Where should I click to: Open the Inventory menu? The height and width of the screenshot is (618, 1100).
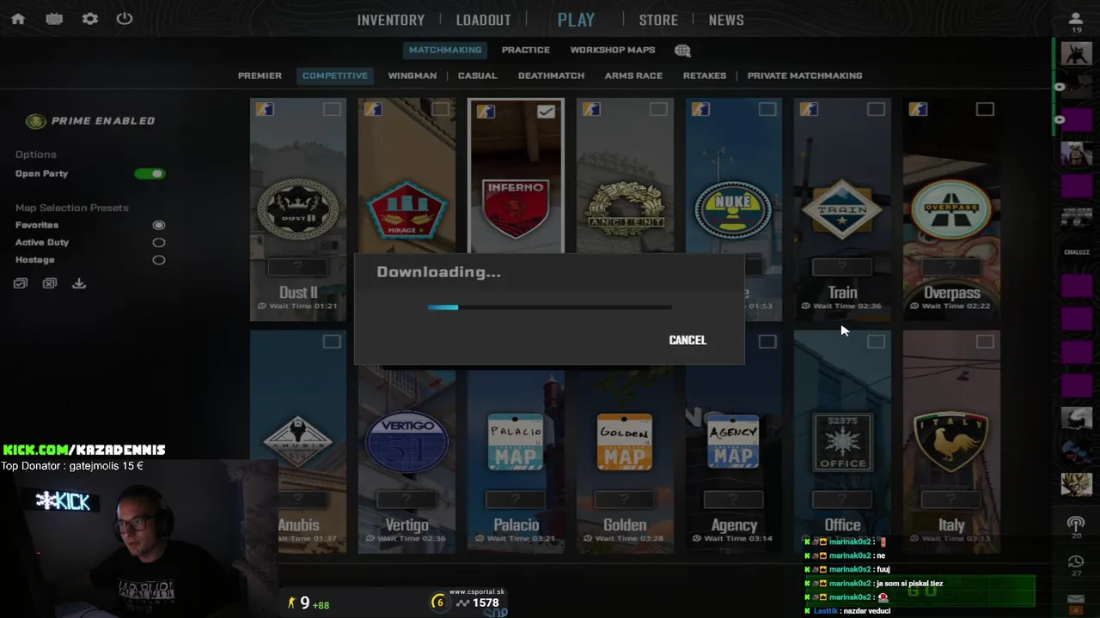(391, 20)
